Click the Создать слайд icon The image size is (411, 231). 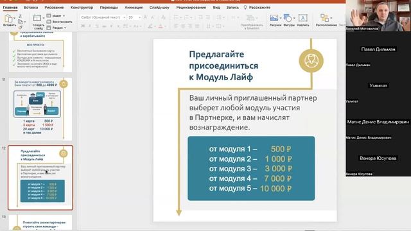[x=37, y=18]
